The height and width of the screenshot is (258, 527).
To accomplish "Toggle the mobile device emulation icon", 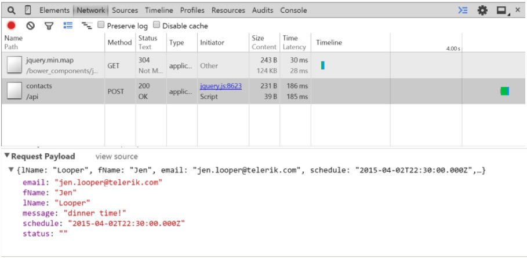I will (28, 10).
